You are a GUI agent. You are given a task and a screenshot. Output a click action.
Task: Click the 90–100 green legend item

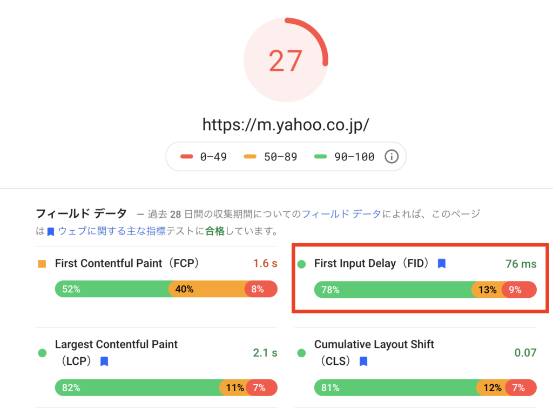coord(344,157)
